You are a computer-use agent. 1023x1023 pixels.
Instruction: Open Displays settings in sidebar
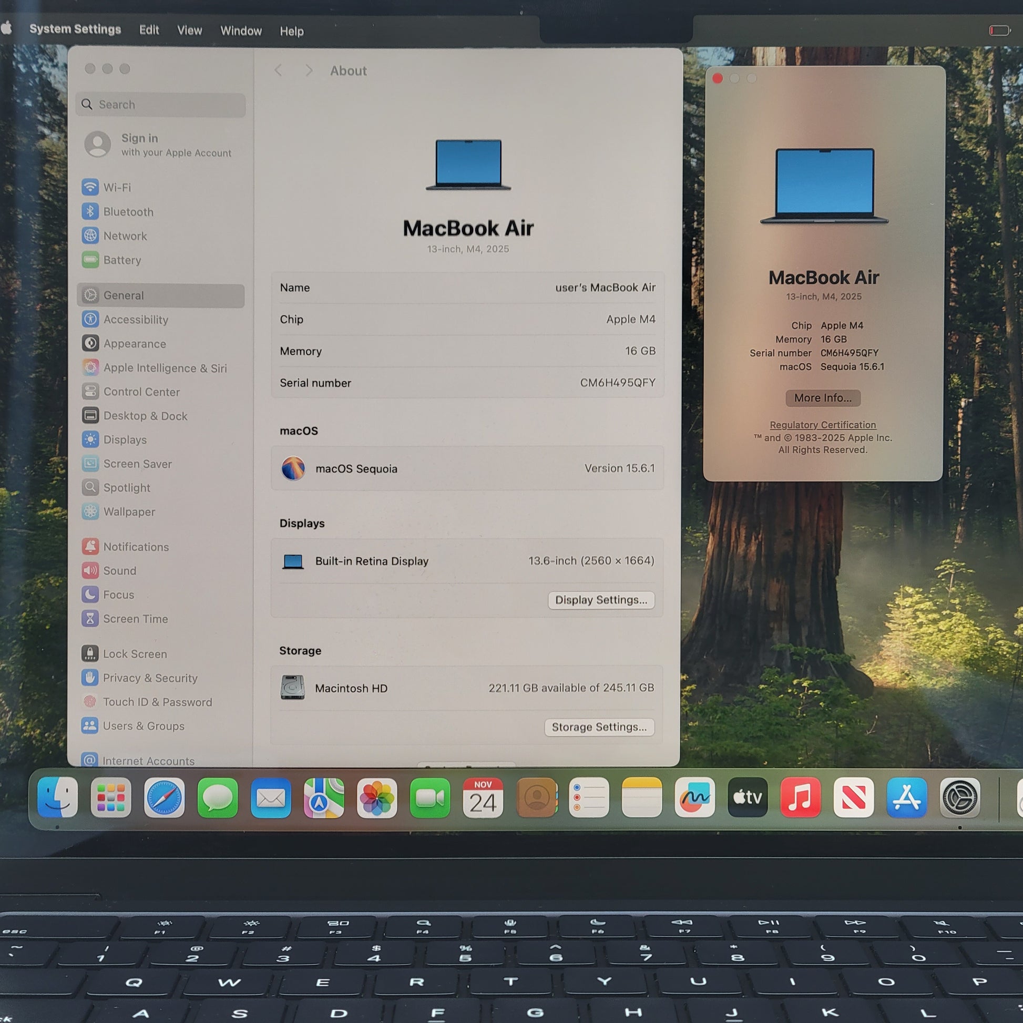pyautogui.click(x=125, y=439)
